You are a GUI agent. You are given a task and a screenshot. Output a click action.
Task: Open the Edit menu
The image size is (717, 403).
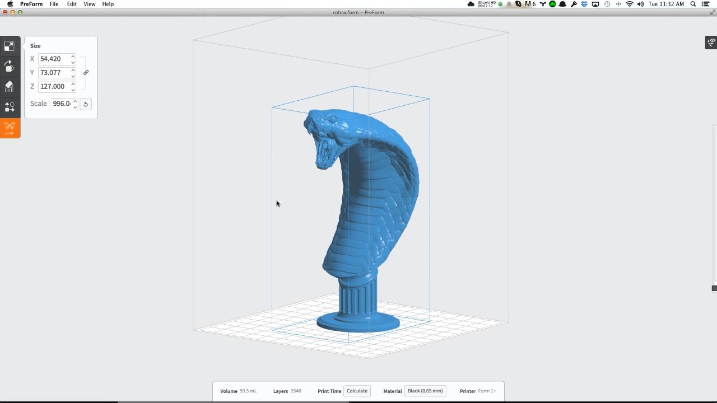click(72, 4)
